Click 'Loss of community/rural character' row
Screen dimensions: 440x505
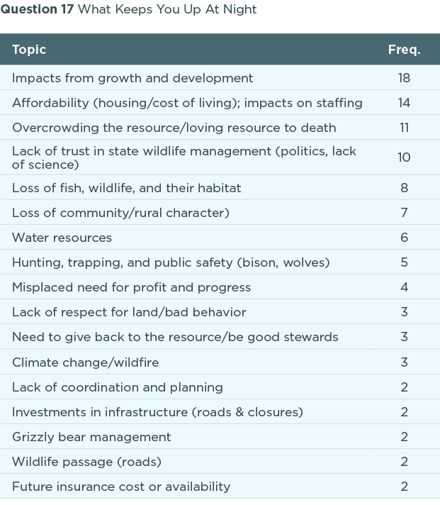click(120, 213)
